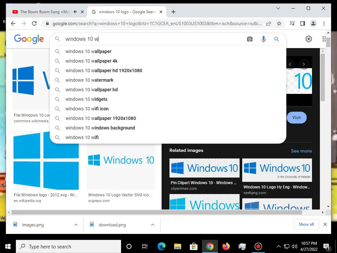The image size is (337, 253).
Task: Click Show all downloads
Action: (306, 224)
